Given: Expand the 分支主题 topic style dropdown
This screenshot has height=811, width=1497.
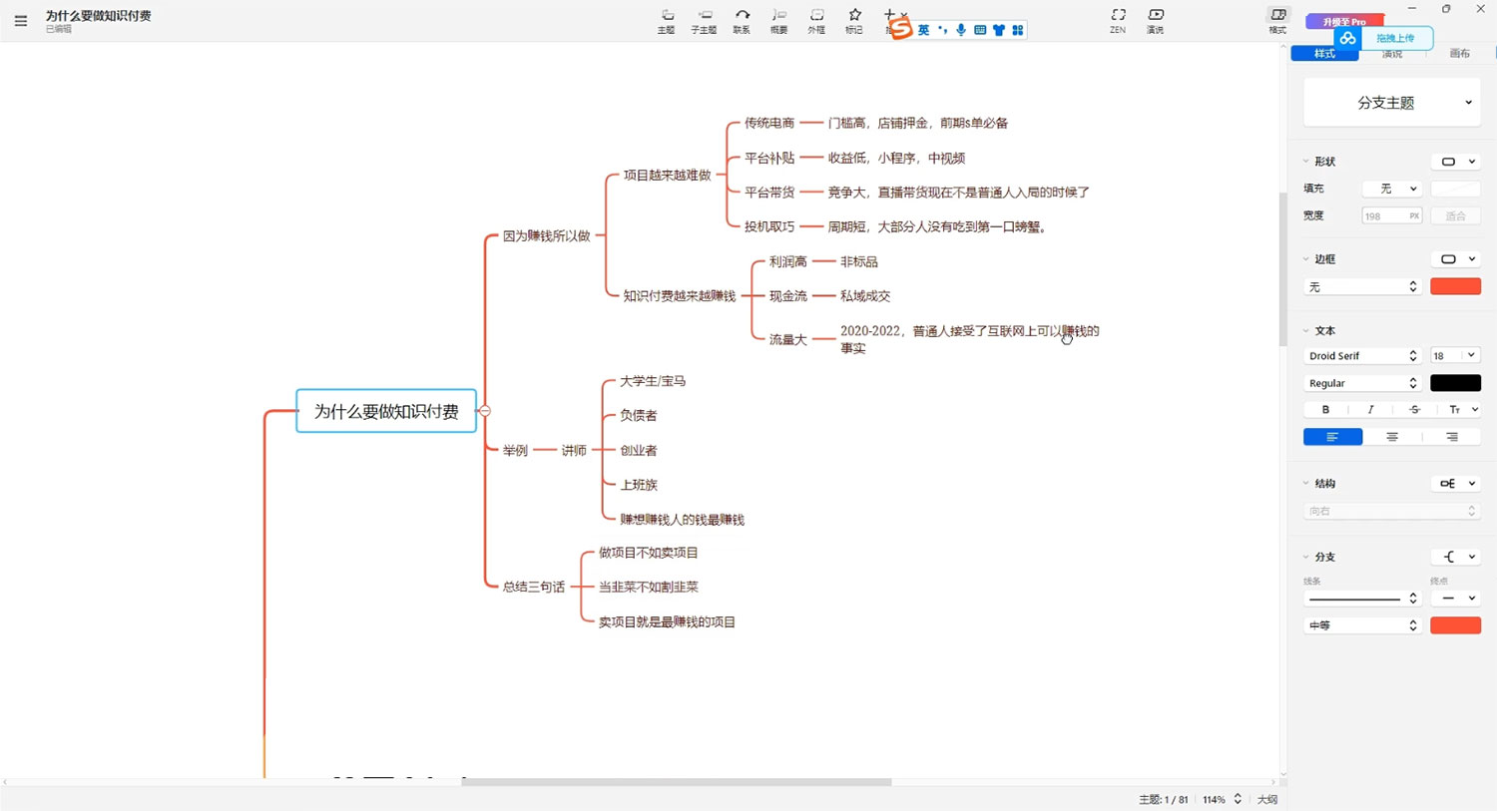Looking at the screenshot, I should (1468, 103).
